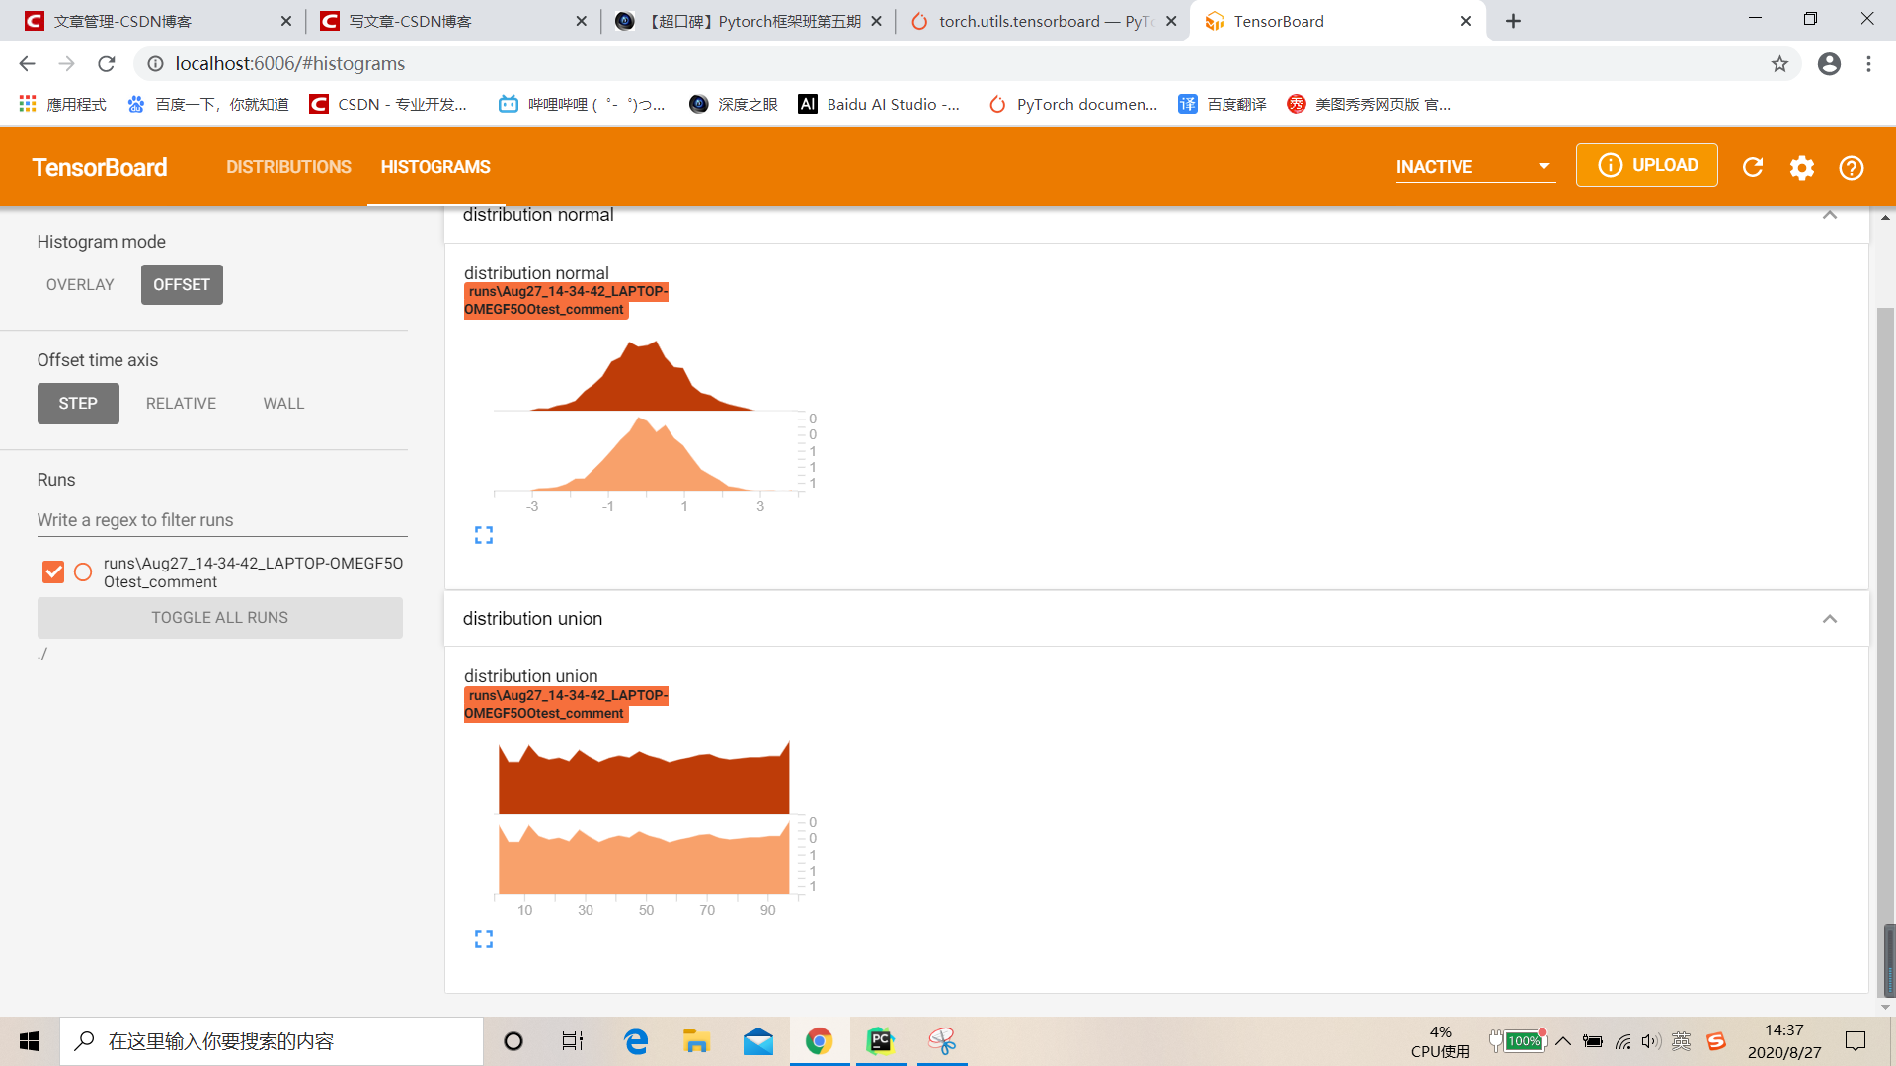Collapse the distribution union section
The height and width of the screenshot is (1066, 1896).
tap(1830, 618)
